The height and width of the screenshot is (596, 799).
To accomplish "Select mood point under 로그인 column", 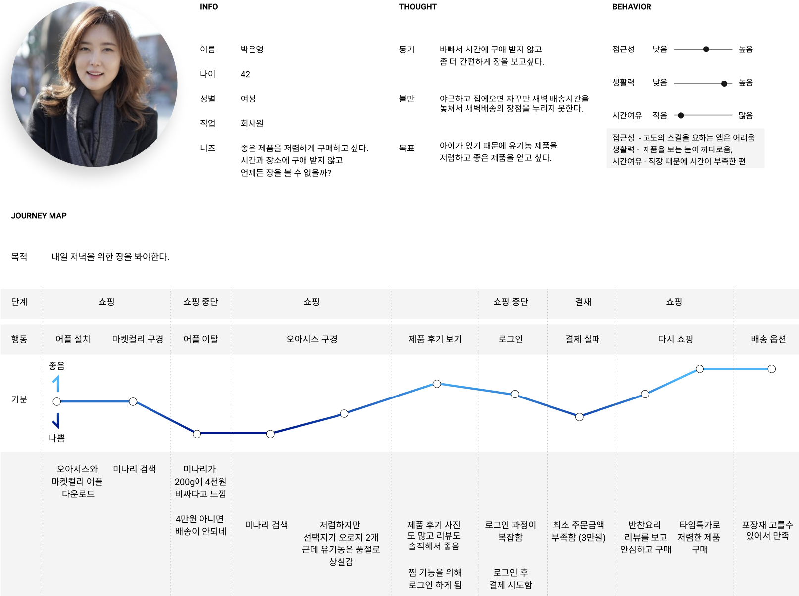I will pos(515,394).
